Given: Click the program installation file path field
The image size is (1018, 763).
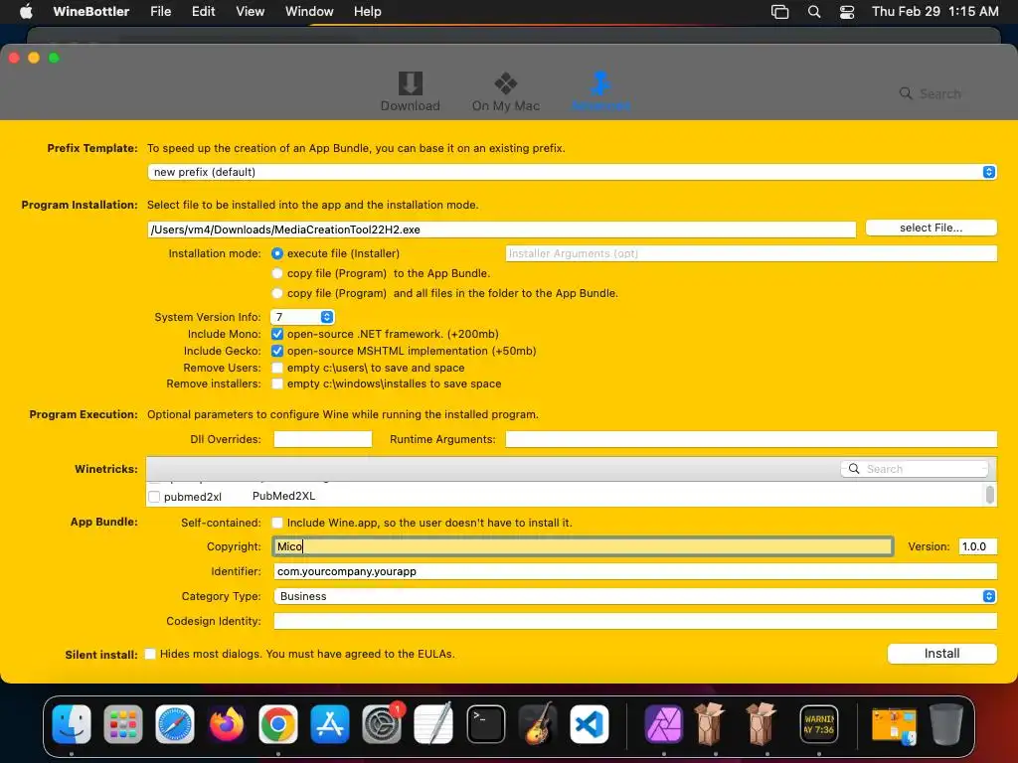Looking at the screenshot, I should [501, 229].
